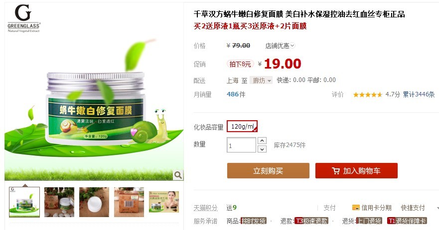Image resolution: width=439 pixels, height=230 pixels.
Task: Select the 120g/ml capacity option
Action: tap(242, 127)
